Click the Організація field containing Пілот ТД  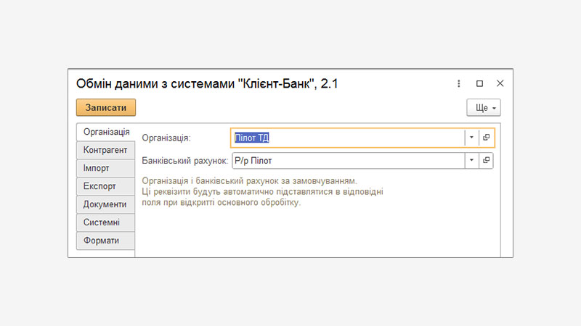click(x=347, y=138)
